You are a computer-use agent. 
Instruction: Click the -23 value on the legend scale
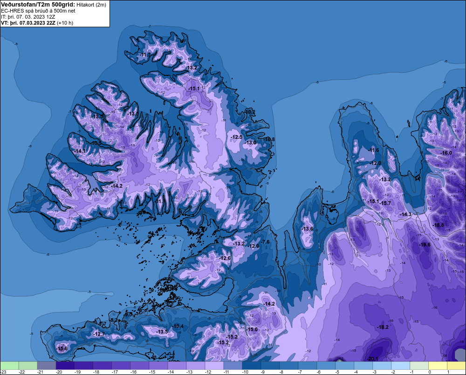tap(3, 372)
